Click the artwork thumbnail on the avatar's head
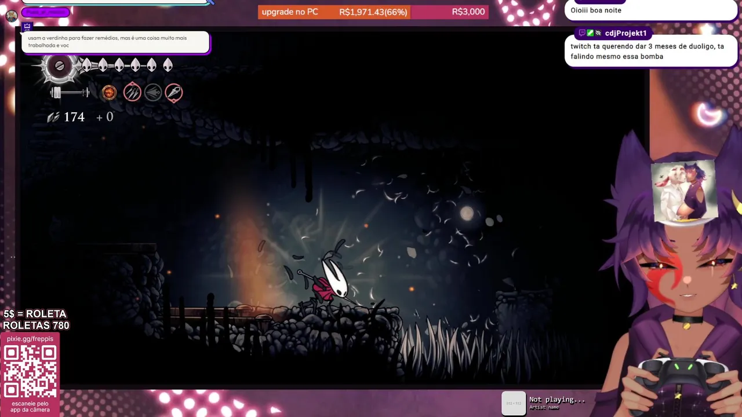The image size is (742, 417). pos(683,191)
